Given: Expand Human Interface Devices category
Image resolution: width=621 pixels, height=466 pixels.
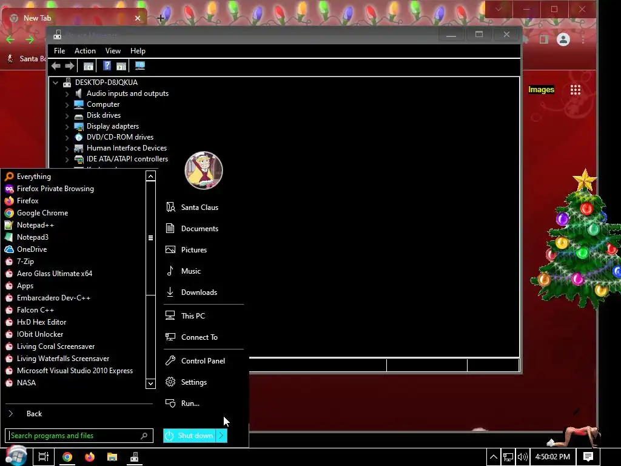Looking at the screenshot, I should click(67, 149).
